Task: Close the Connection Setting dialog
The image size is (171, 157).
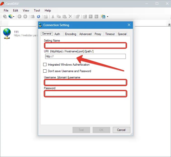Action: coord(129,25)
